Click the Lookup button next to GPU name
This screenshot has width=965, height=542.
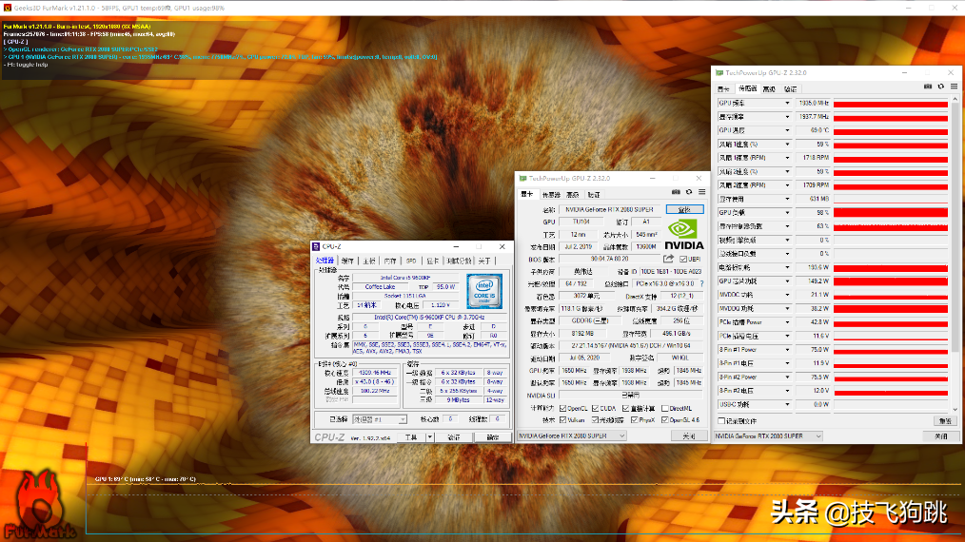684,209
